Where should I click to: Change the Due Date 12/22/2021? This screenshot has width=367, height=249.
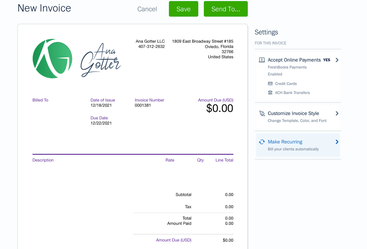point(101,123)
